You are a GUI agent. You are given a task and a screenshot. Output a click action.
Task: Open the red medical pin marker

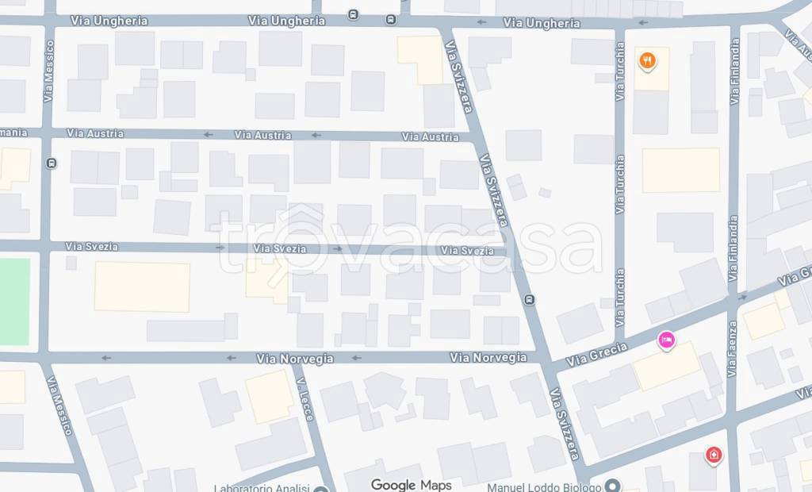[x=713, y=455]
